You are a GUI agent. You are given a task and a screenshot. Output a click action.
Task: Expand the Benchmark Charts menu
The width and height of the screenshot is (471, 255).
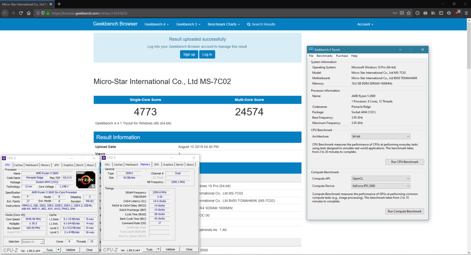[224, 24]
